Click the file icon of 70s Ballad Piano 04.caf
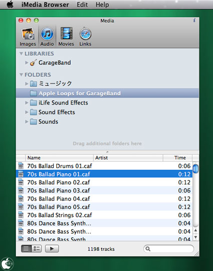This screenshot has height=271, width=213. click(21, 199)
